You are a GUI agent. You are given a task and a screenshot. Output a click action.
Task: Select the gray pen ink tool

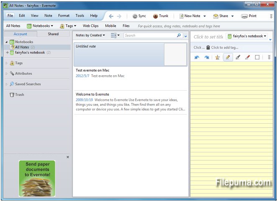pyautogui.click(x=238, y=57)
